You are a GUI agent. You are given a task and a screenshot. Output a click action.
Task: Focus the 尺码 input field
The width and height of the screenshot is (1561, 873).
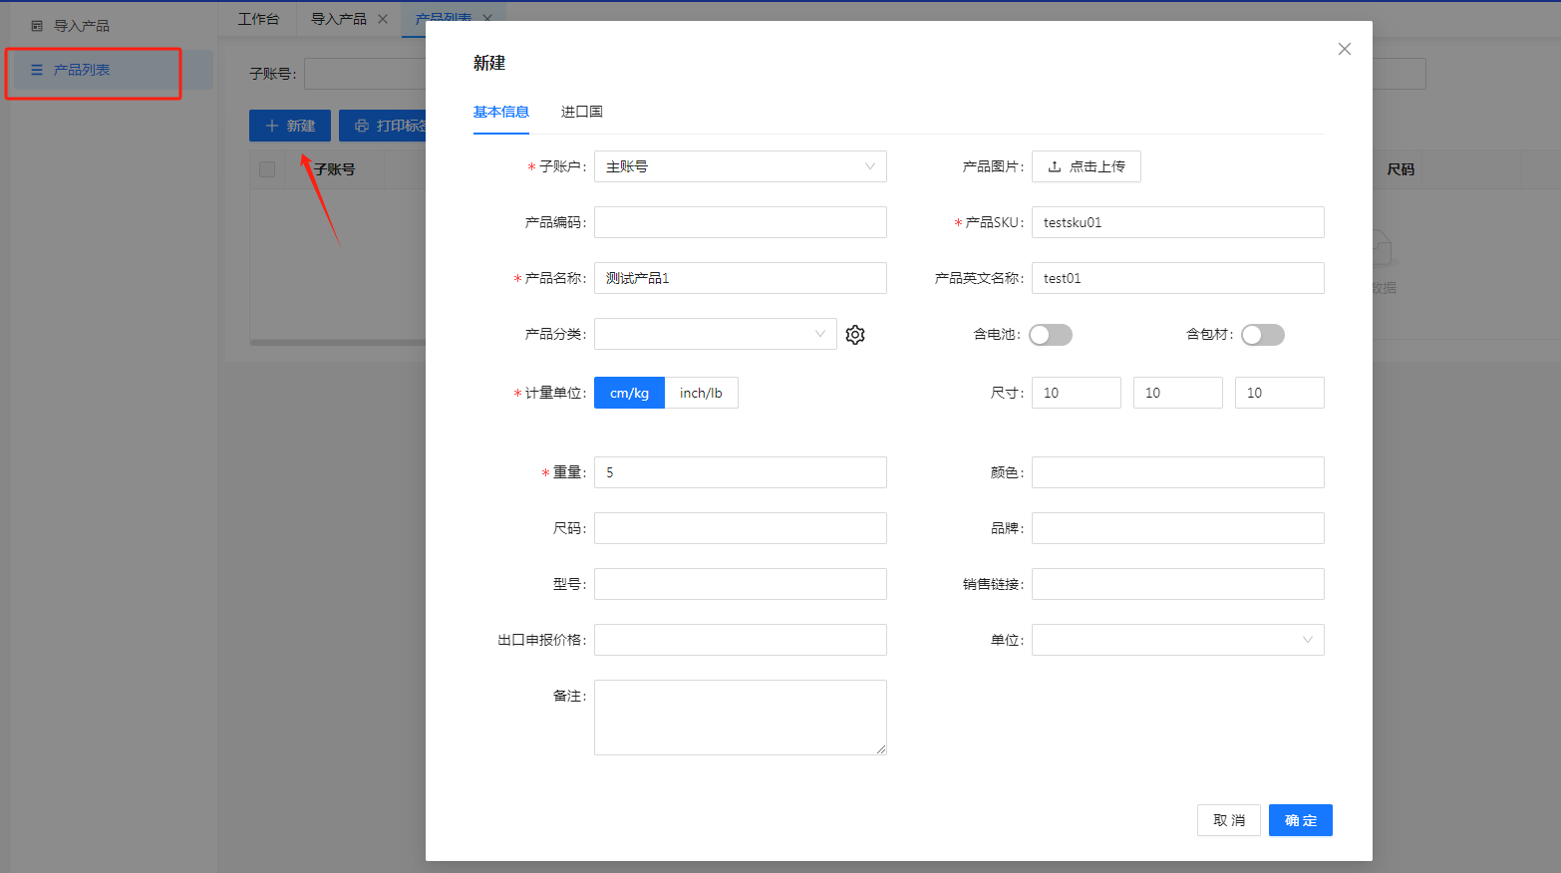click(x=741, y=528)
